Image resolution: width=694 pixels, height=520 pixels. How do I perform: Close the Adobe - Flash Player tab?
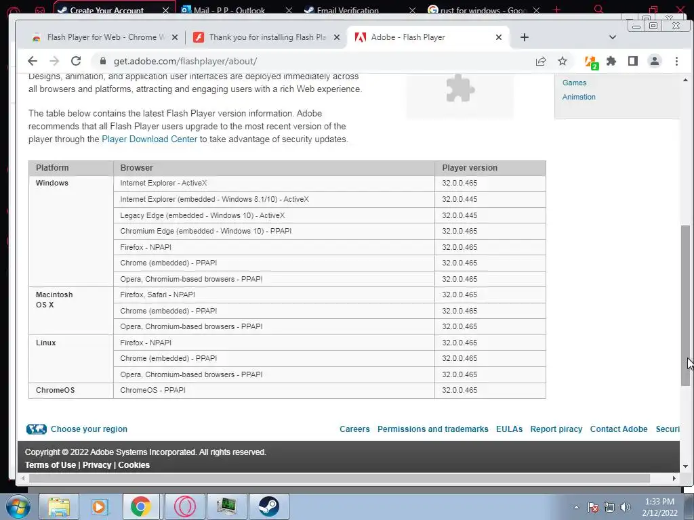tap(499, 37)
